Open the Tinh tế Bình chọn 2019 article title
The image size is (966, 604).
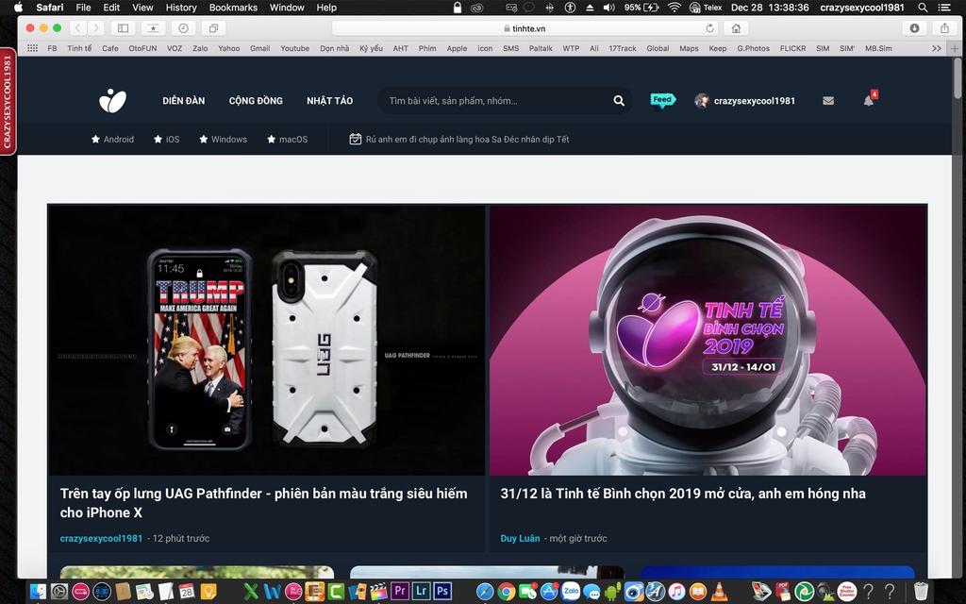coord(683,493)
